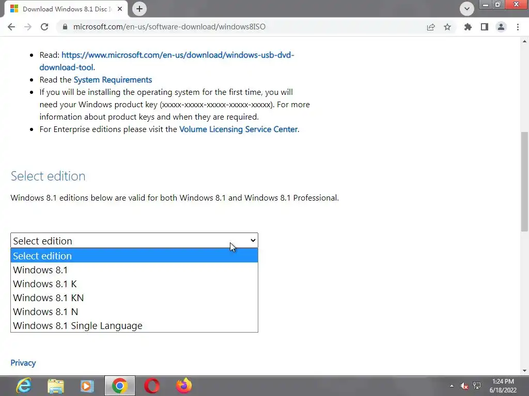Click the page vertical scrollbar thumb

pyautogui.click(x=524, y=181)
